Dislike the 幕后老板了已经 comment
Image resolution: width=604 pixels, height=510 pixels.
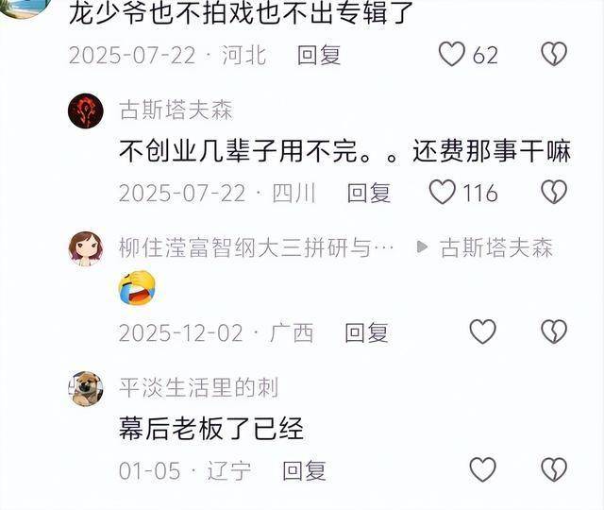pyautogui.click(x=554, y=469)
